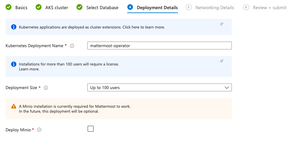Click green checkmark icon for AKS cluster

[x=39, y=7]
